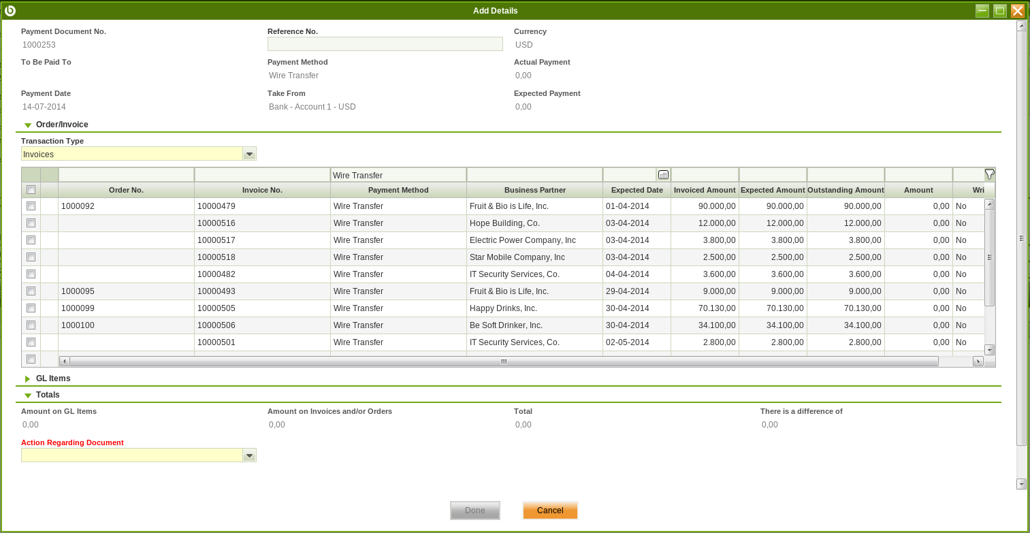1030x533 pixels.
Task: Click grid scroll down arrow
Action: 989,350
